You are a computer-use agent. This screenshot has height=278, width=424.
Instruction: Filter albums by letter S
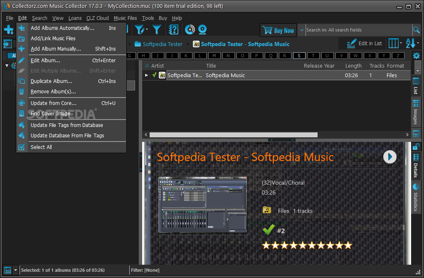[x=299, y=56]
